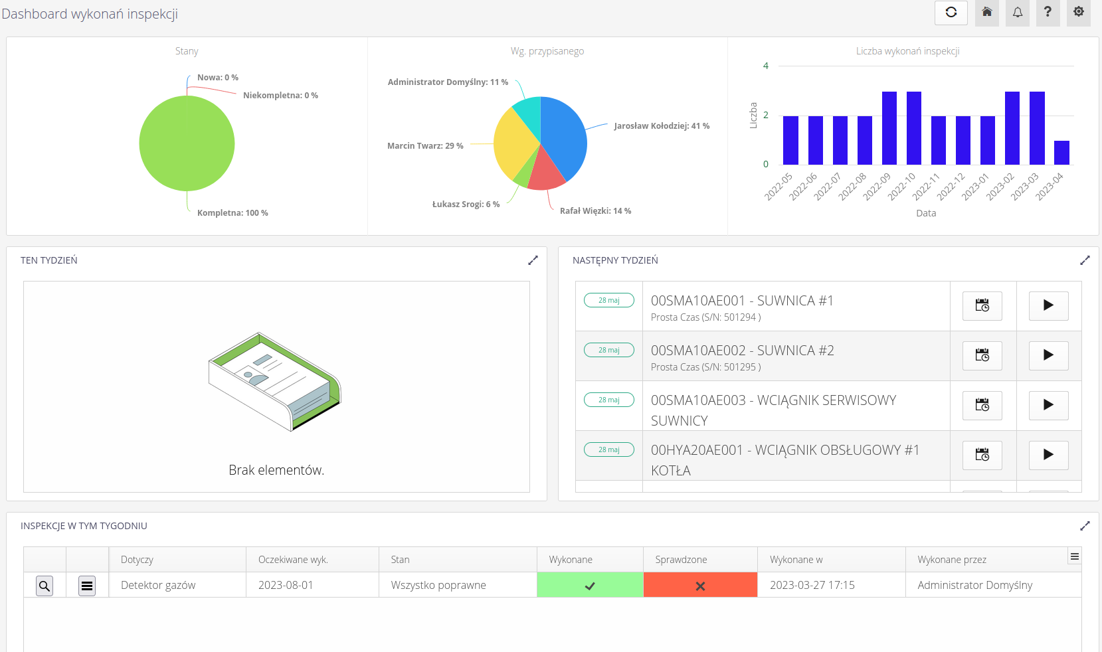Expand the NASTĘPNY TYDZIEŃ panel
Image resolution: width=1102 pixels, height=652 pixels.
coord(1085,260)
